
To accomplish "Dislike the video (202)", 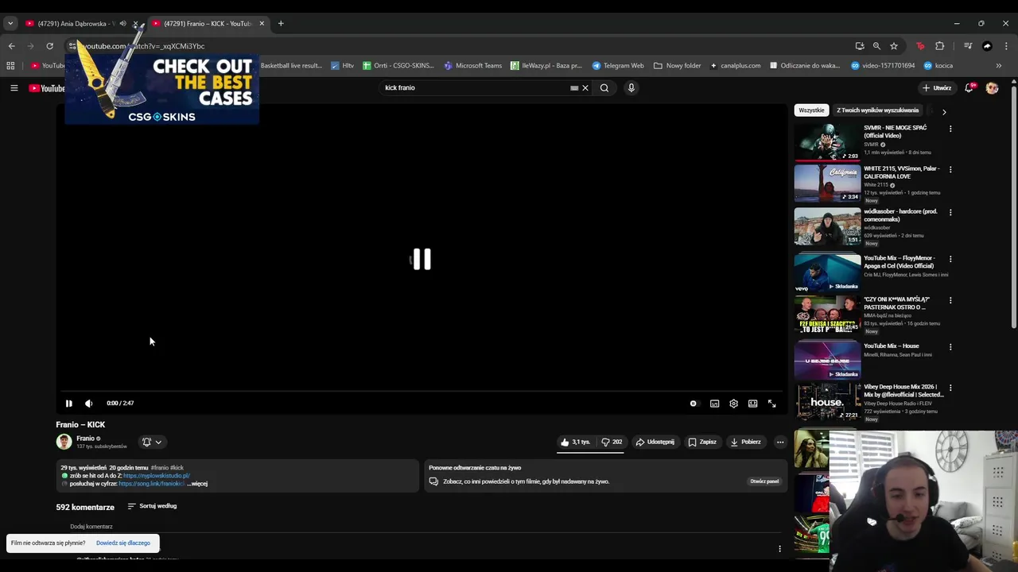I will pyautogui.click(x=612, y=442).
